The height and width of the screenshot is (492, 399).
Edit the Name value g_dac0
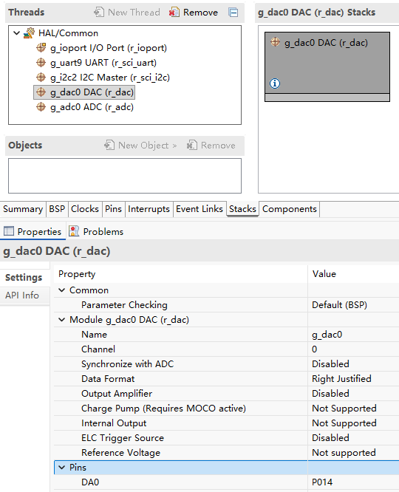[x=353, y=335]
